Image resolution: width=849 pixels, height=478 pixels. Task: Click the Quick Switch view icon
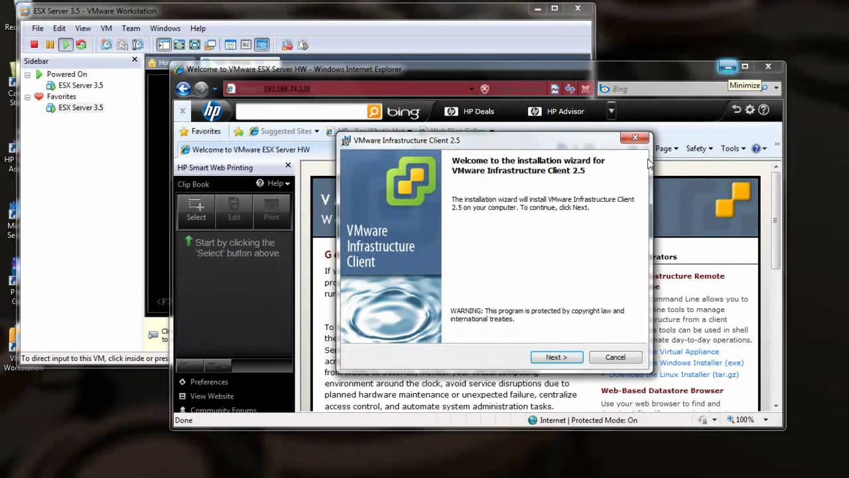[179, 45]
